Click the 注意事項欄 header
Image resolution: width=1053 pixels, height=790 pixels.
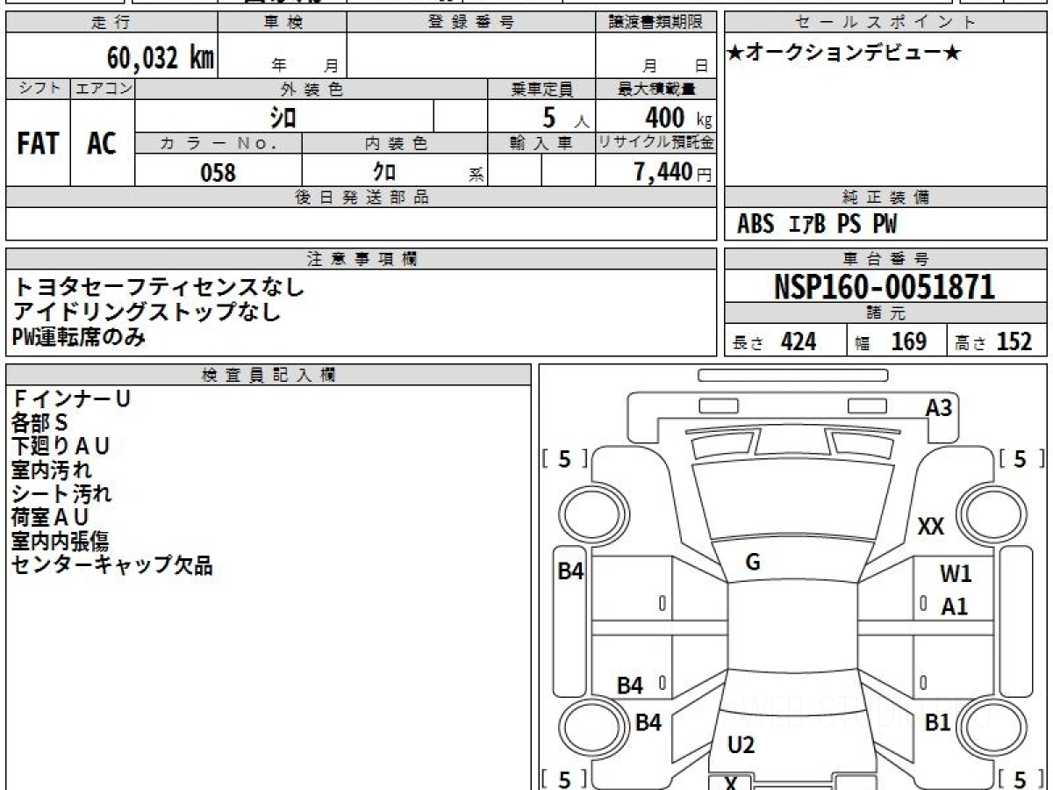coord(362,259)
